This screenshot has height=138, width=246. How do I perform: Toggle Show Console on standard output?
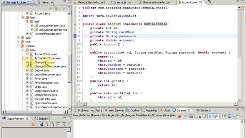[211, 116]
